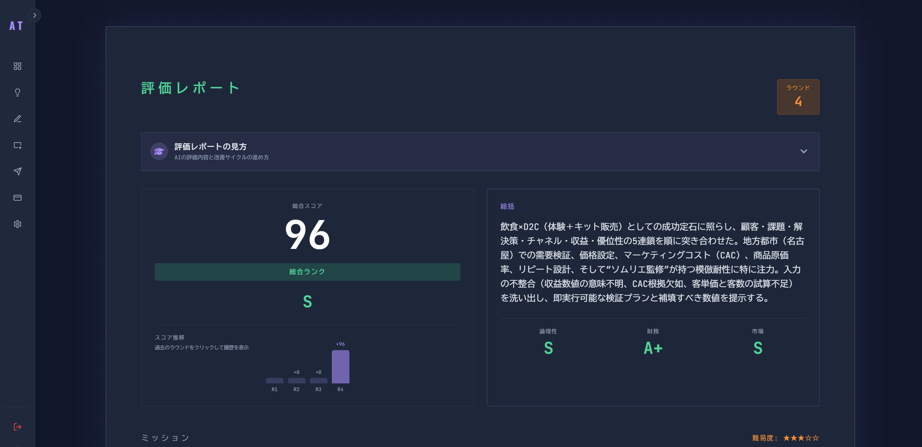922x447 pixels.
Task: Select the send paper-plane icon
Action: pos(17,171)
